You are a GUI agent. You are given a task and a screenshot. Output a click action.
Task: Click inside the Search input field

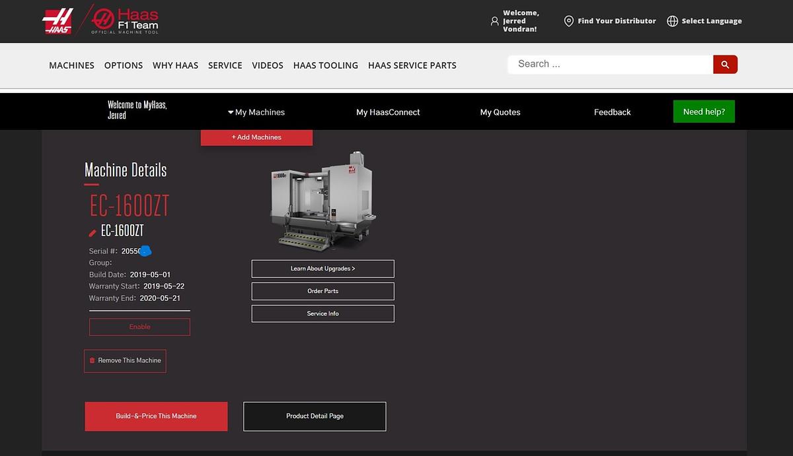click(608, 63)
